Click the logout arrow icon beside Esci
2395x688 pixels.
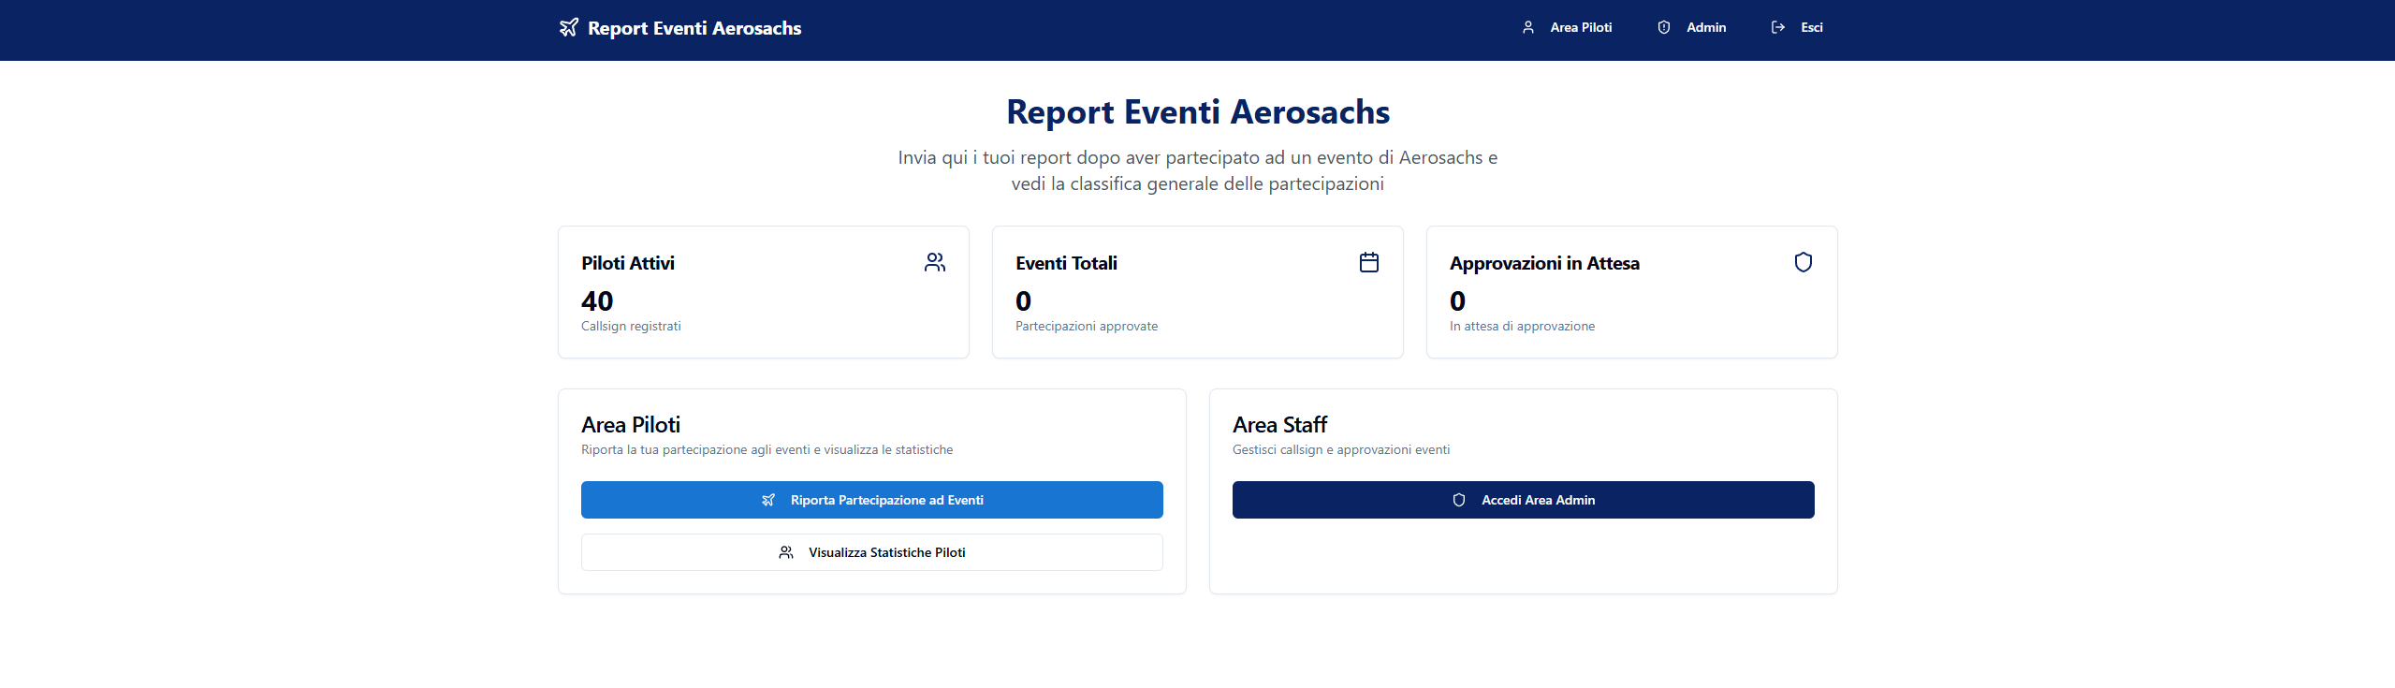tap(1778, 28)
